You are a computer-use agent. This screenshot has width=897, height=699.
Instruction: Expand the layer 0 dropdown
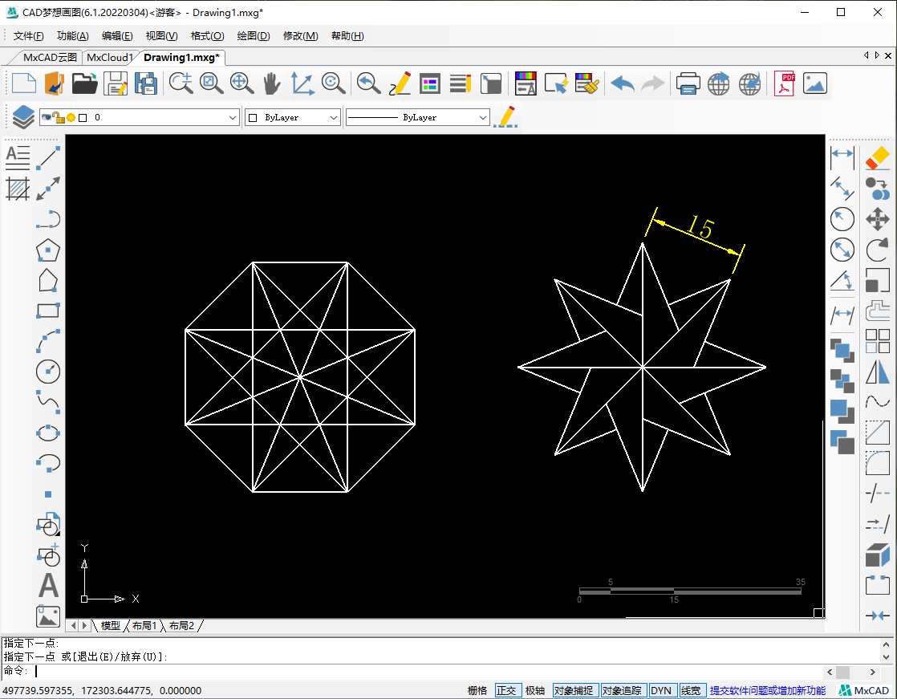[233, 118]
